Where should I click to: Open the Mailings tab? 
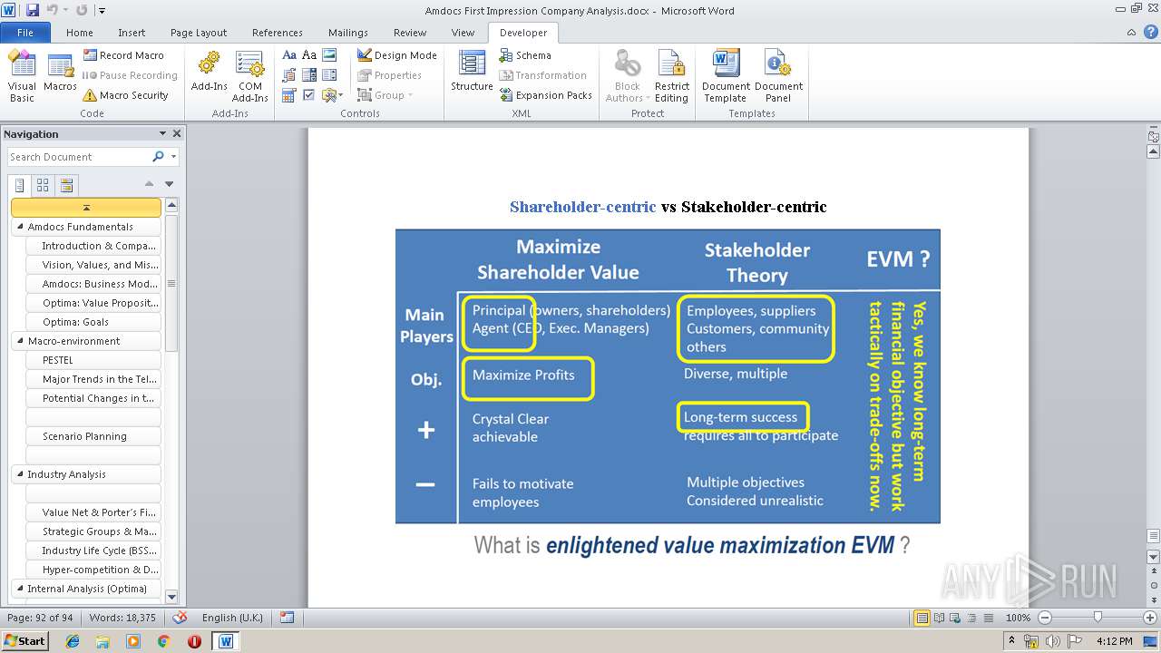348,33
